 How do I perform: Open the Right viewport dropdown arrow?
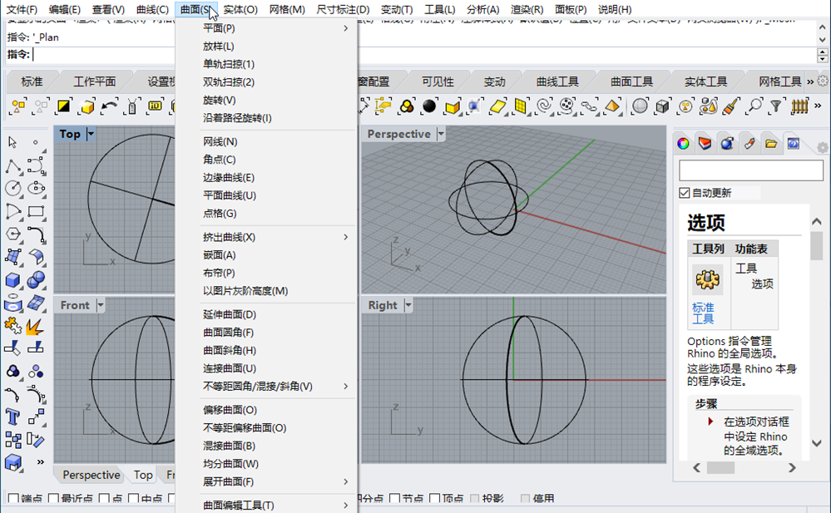point(408,305)
